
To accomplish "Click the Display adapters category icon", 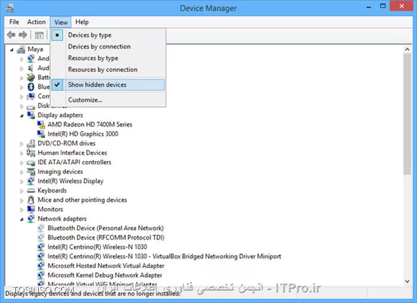I will pos(31,115).
